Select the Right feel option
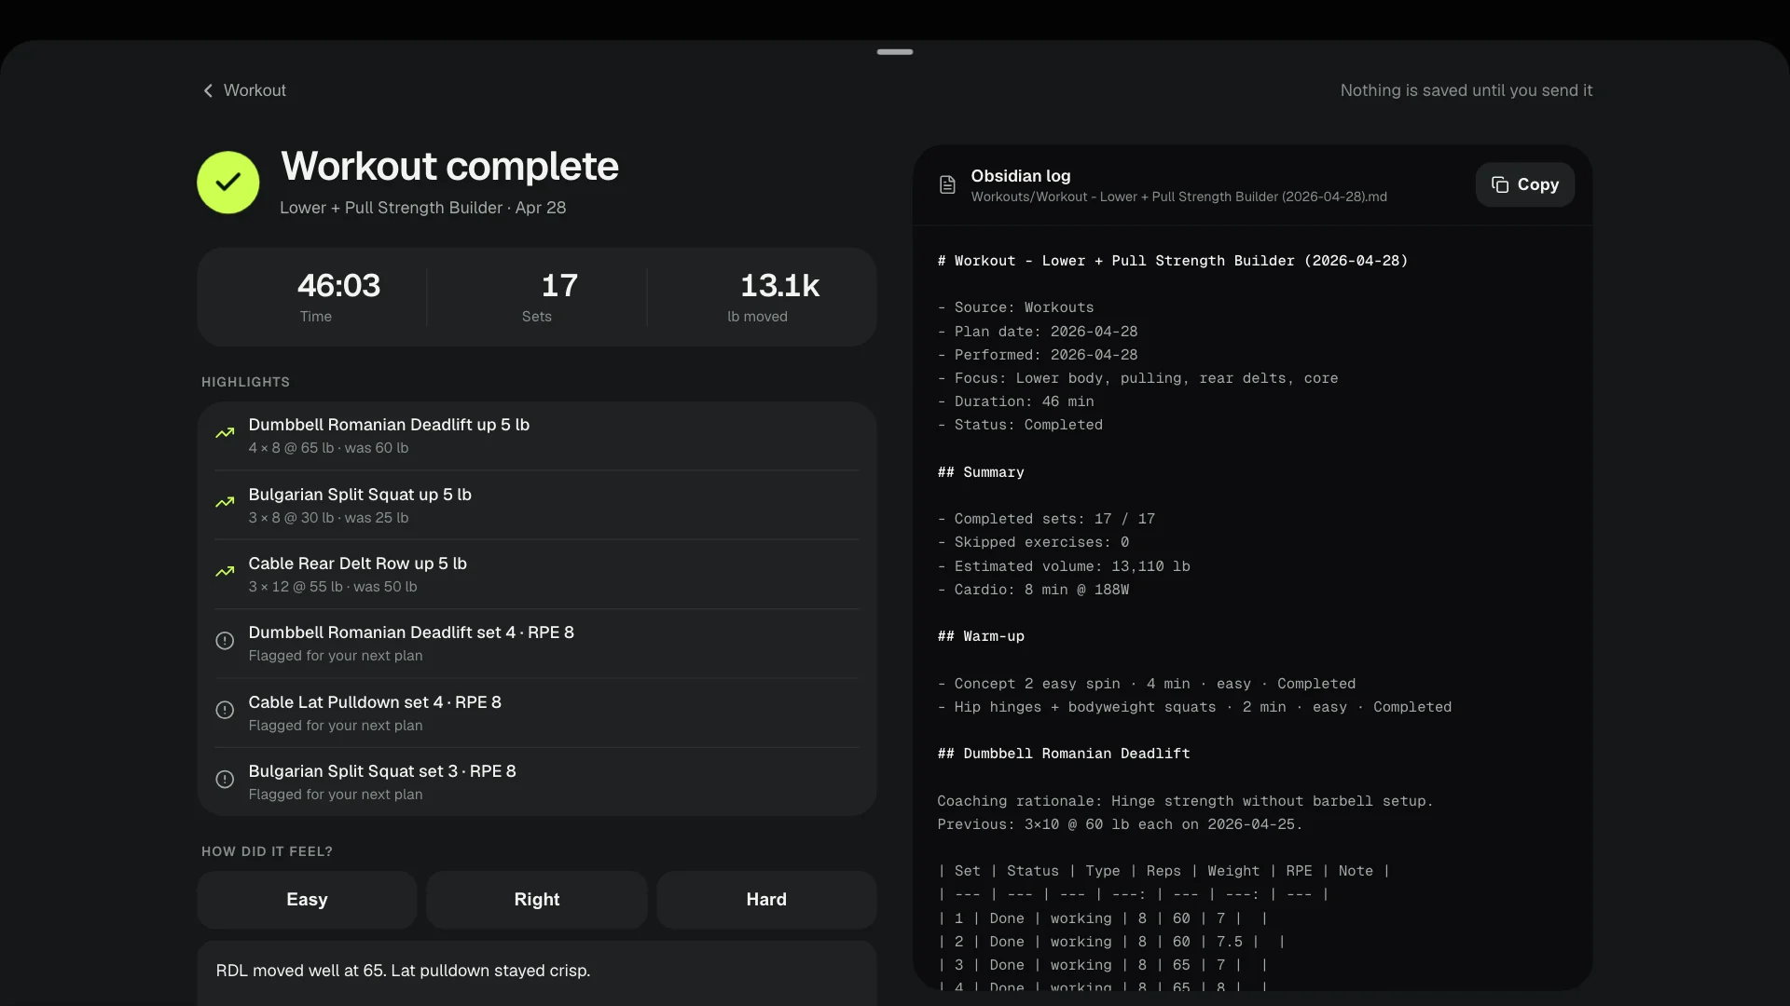1790x1006 pixels. tap(537, 900)
